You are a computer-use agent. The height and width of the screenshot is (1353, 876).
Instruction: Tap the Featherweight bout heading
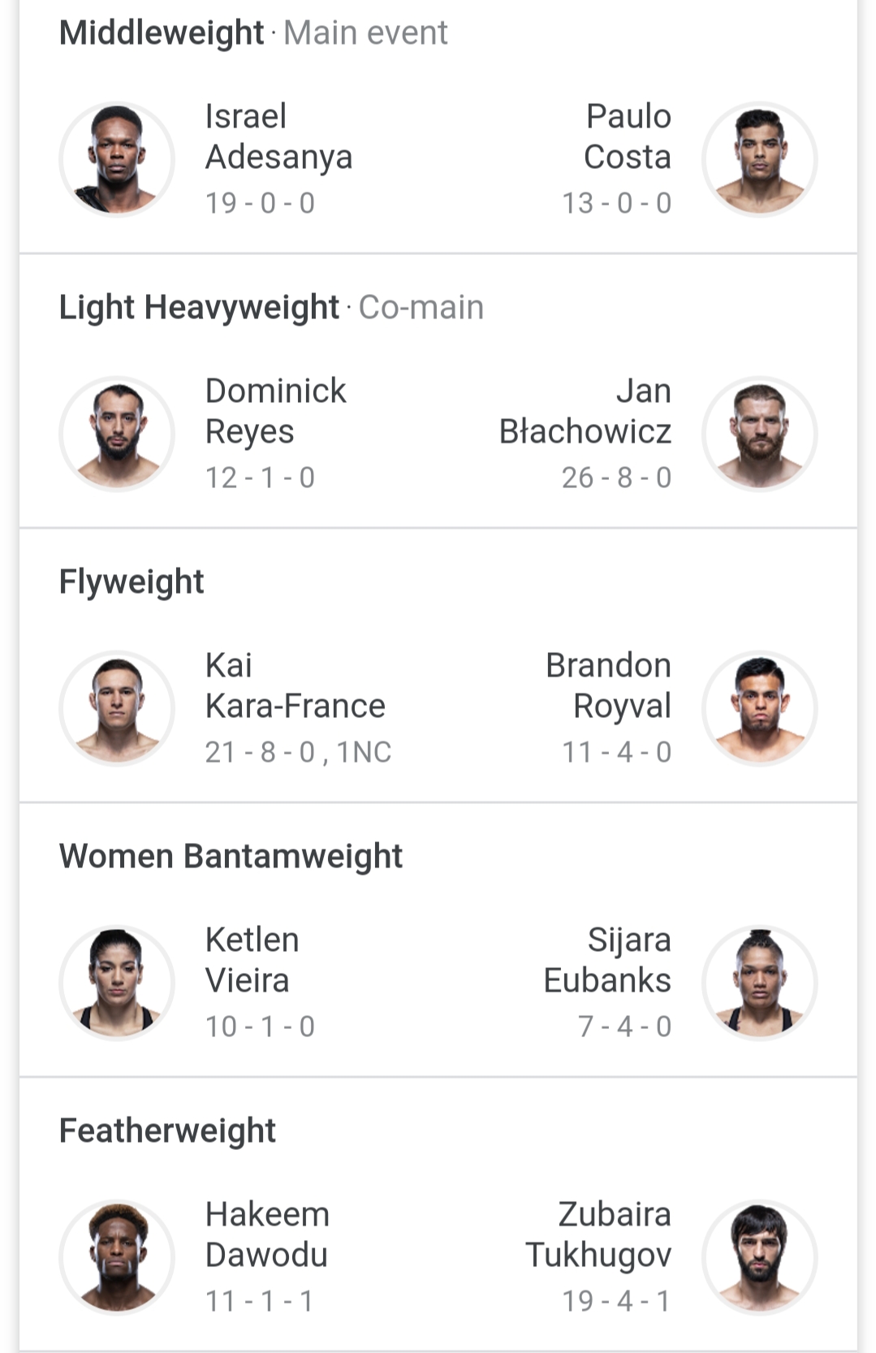coord(167,1130)
